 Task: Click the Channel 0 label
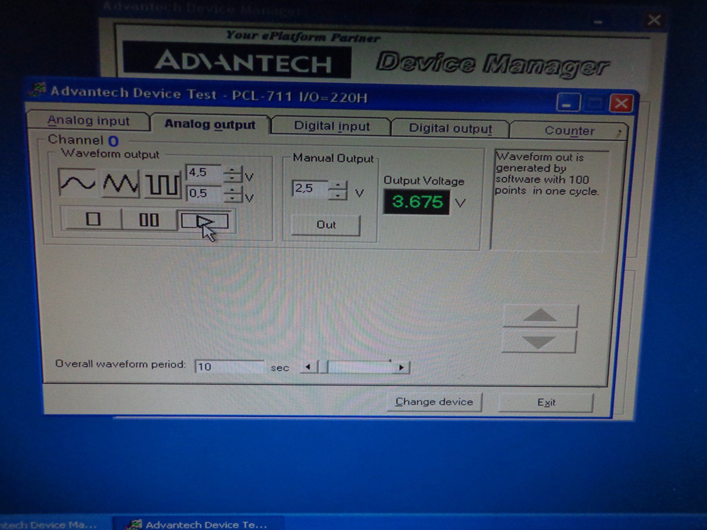[83, 140]
